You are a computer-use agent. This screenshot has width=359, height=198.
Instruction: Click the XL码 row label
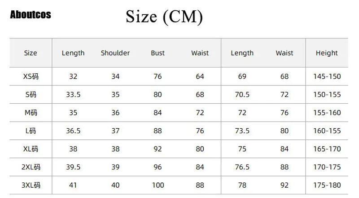point(31,149)
